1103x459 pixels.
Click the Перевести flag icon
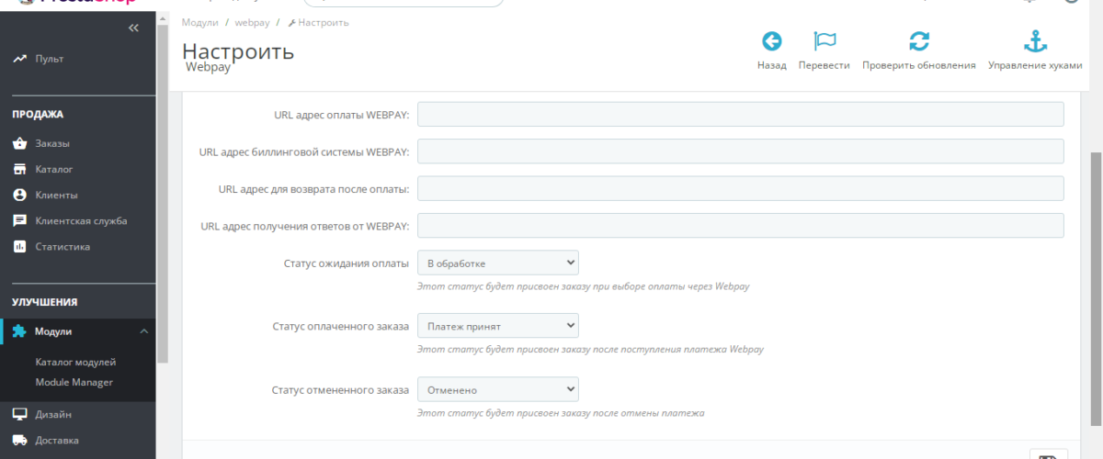(824, 41)
